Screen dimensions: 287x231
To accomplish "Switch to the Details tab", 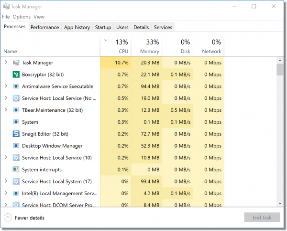I will point(141,27).
